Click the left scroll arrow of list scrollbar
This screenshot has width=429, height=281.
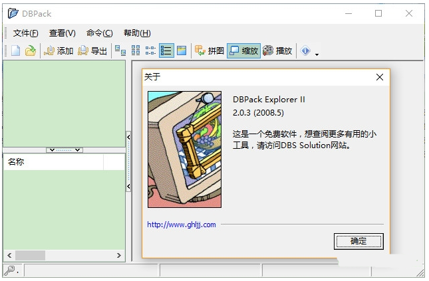[x=9, y=255]
